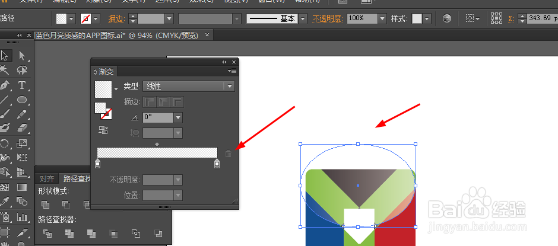Select the Slice tool

pyautogui.click(x=22, y=232)
